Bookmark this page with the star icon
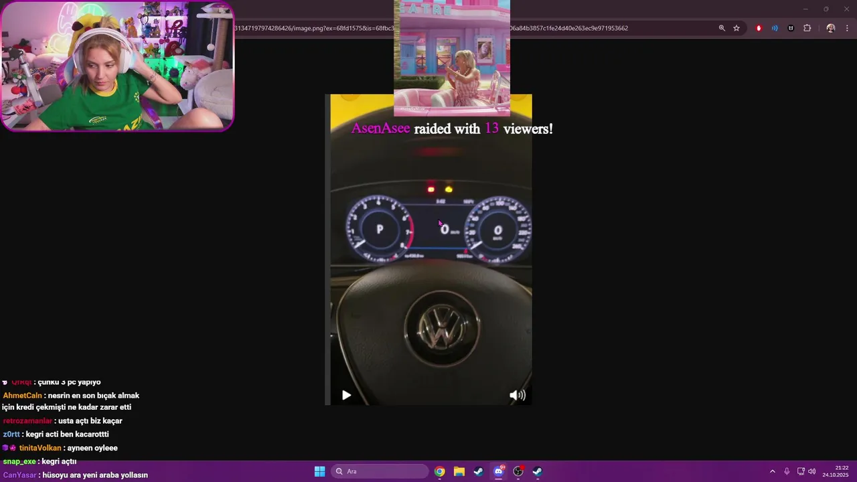Screen dimensions: 857x482 [736, 28]
